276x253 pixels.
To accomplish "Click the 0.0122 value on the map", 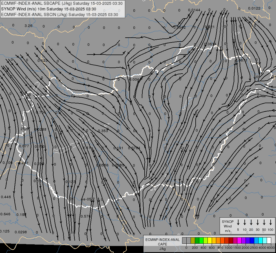I will pyautogui.click(x=254, y=8).
